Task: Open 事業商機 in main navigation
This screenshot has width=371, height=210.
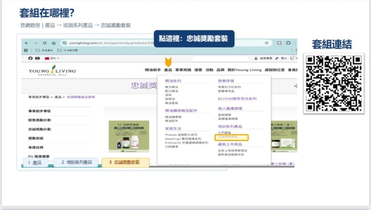Action: click(183, 70)
